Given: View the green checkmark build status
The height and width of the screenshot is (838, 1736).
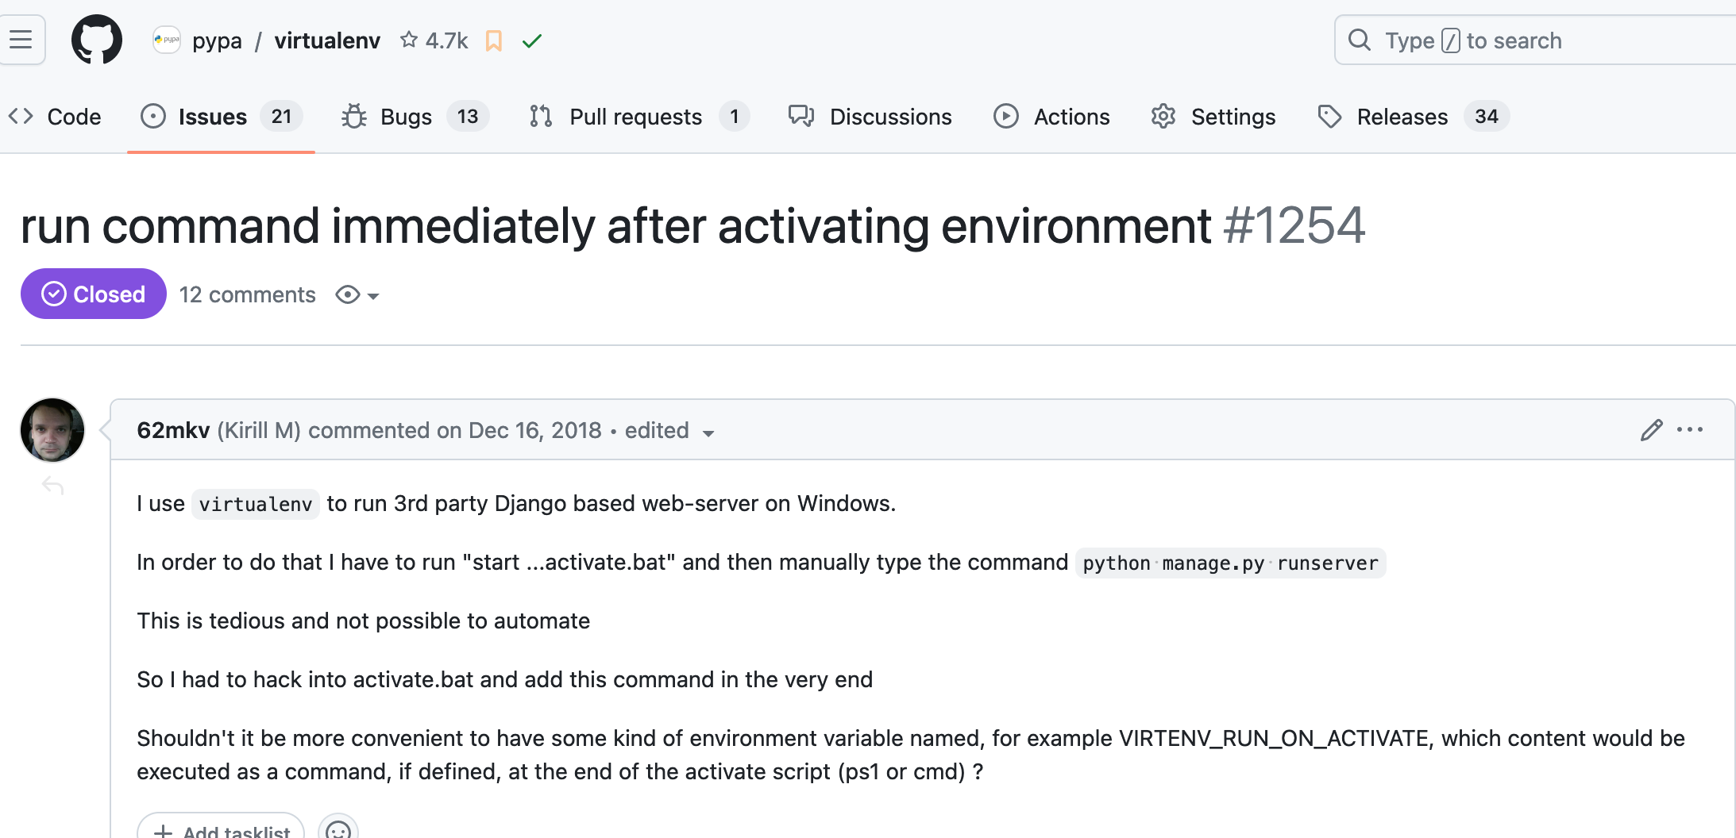Looking at the screenshot, I should click(532, 40).
